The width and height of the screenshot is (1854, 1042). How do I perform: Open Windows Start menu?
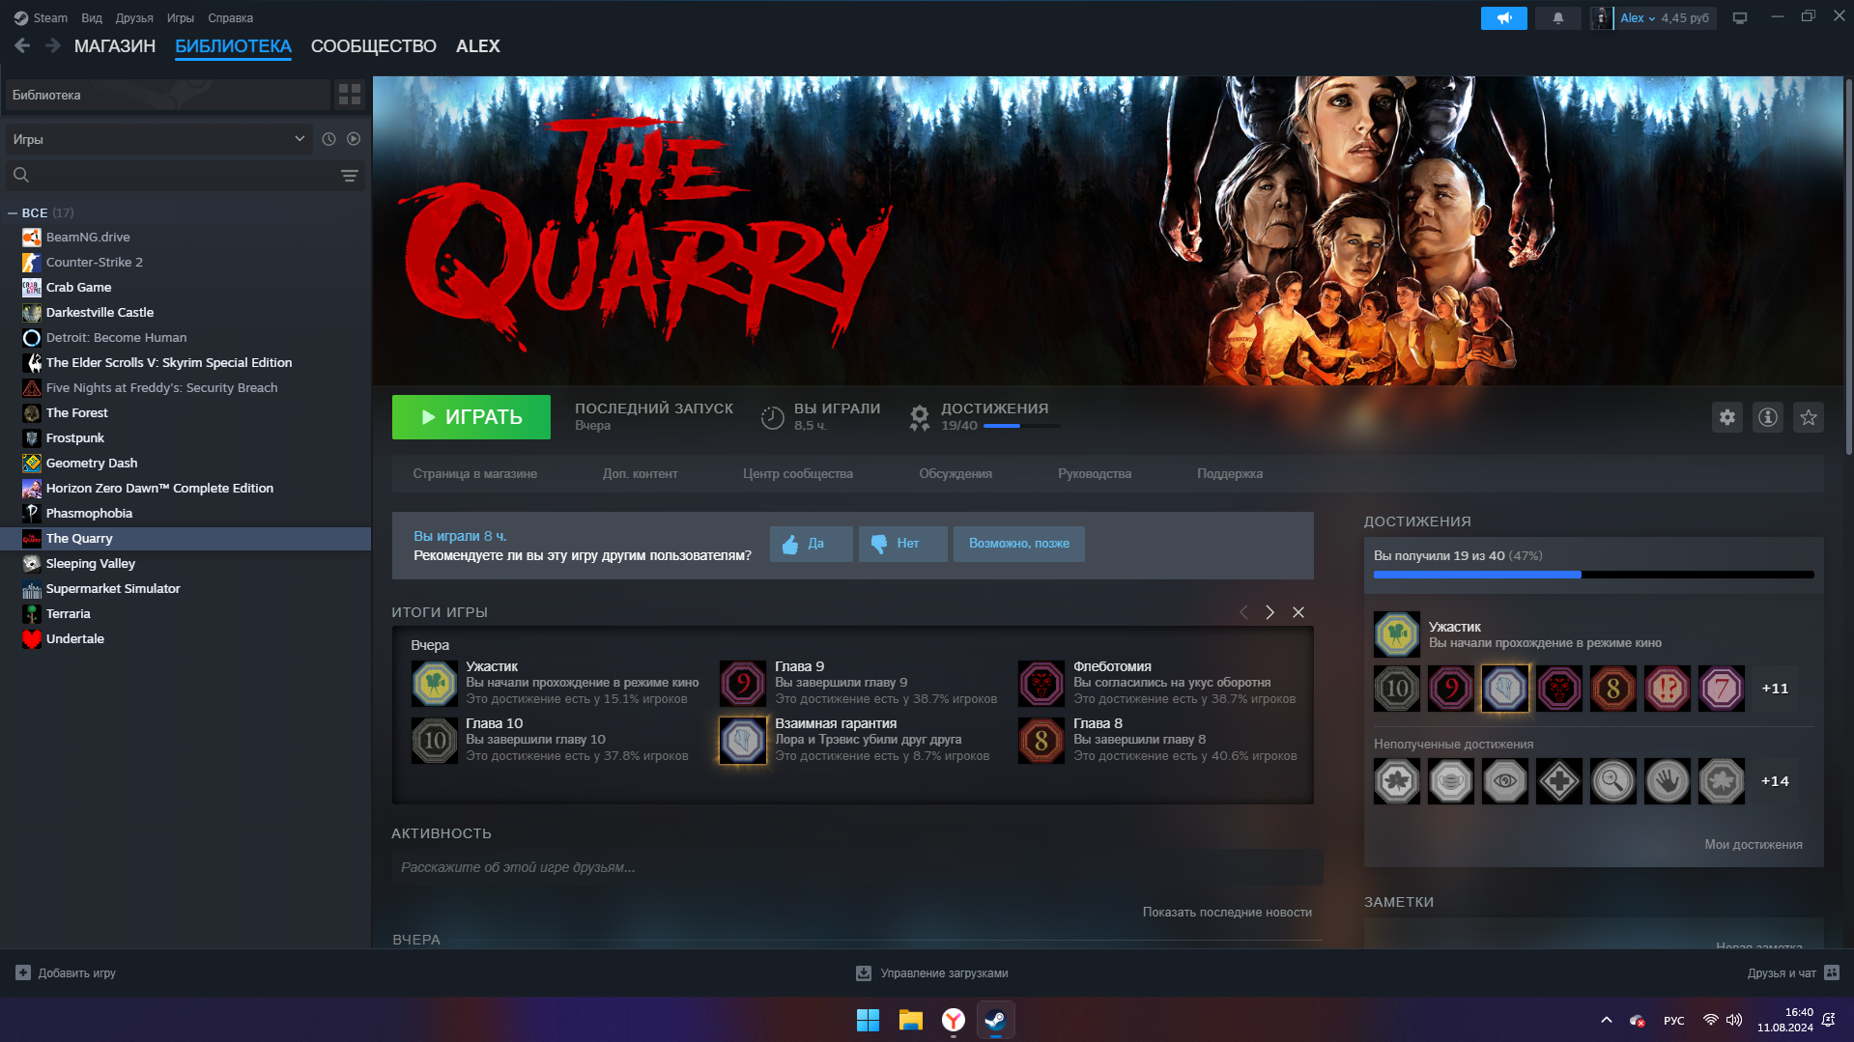point(868,1020)
